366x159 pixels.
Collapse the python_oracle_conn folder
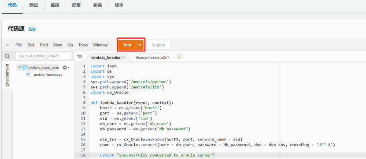(x=19, y=67)
